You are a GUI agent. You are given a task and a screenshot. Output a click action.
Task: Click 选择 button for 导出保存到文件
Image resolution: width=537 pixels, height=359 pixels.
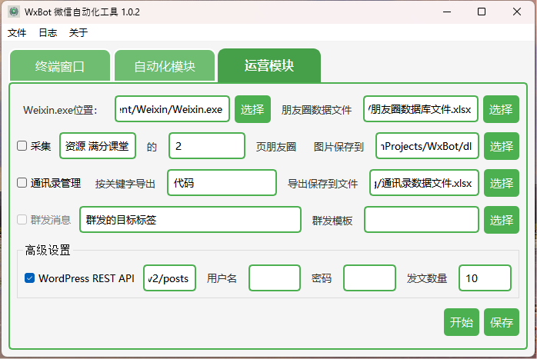502,183
